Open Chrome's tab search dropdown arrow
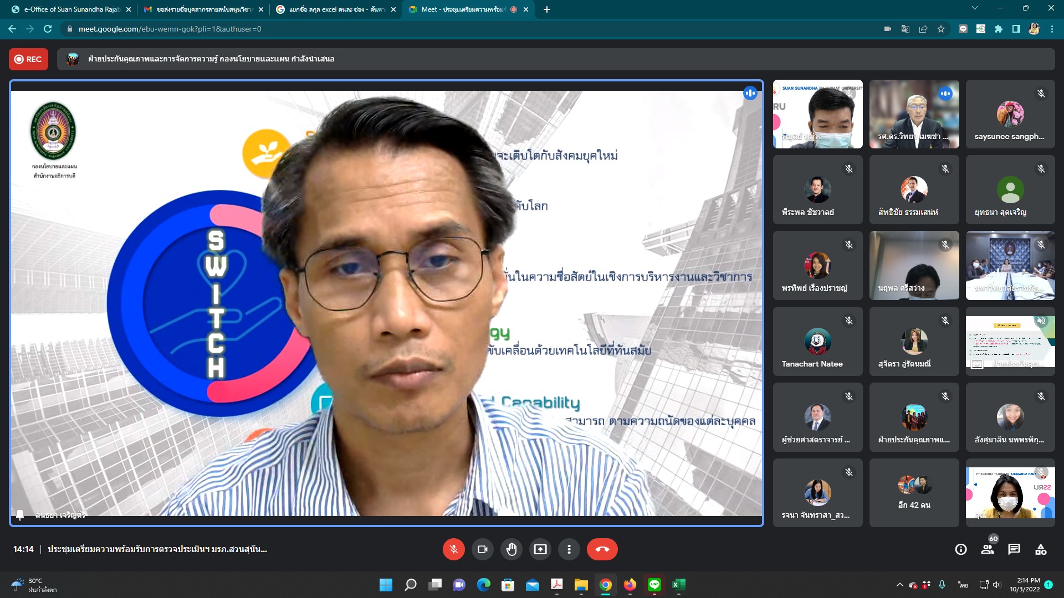 tap(975, 8)
